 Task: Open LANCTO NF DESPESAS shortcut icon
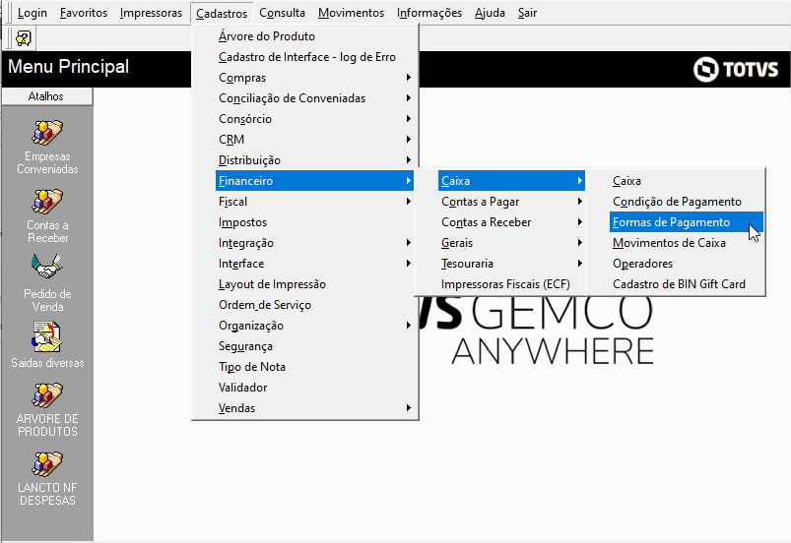(x=47, y=464)
